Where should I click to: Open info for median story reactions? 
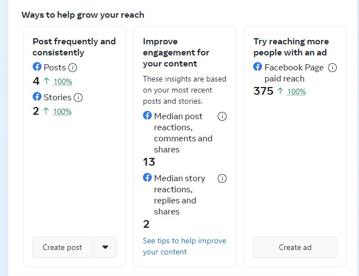pyautogui.click(x=222, y=178)
